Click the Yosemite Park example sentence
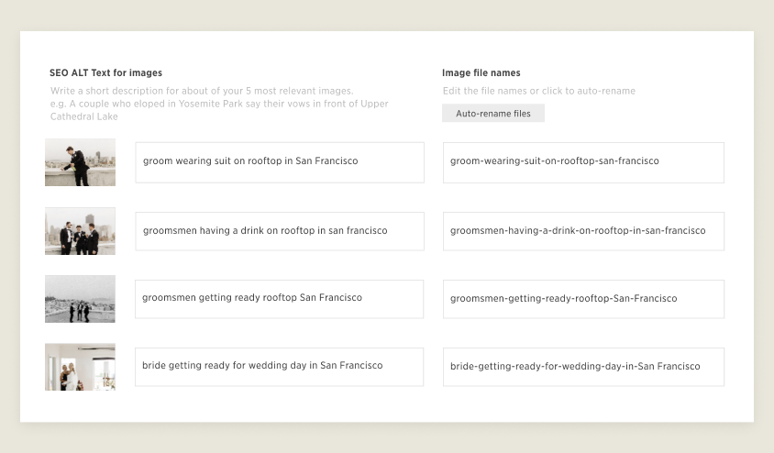 (219, 104)
